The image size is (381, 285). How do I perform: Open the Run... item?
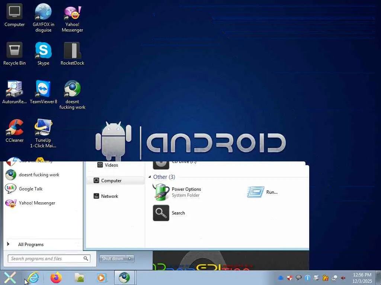(262, 192)
